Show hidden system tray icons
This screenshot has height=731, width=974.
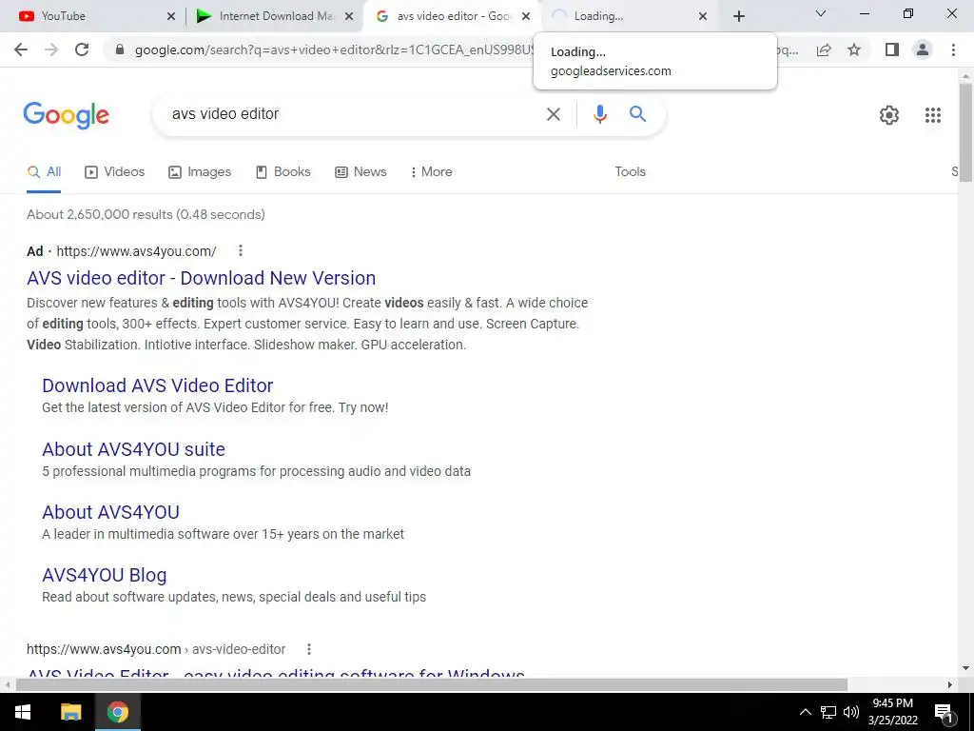click(x=805, y=712)
